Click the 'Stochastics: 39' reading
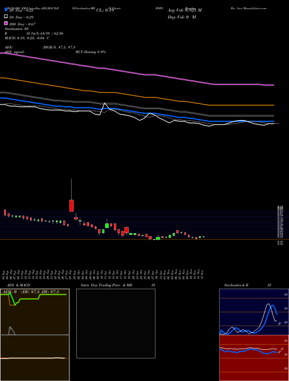 click(x=17, y=29)
